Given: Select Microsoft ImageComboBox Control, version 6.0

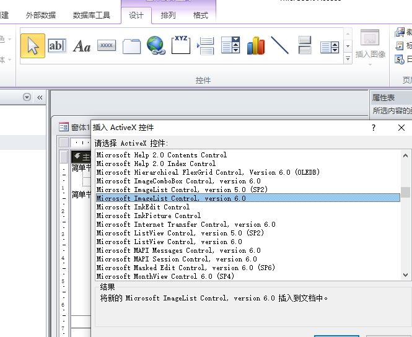Looking at the screenshot, I should click(178, 181).
